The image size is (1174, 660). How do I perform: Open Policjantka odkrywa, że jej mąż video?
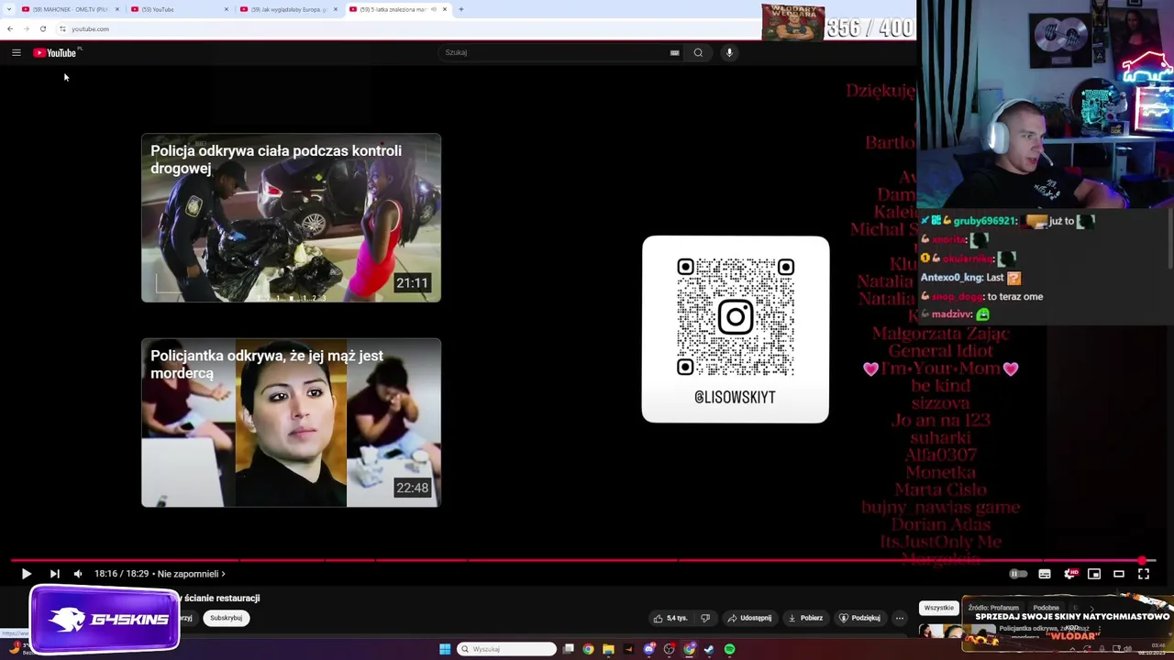pyautogui.click(x=291, y=423)
